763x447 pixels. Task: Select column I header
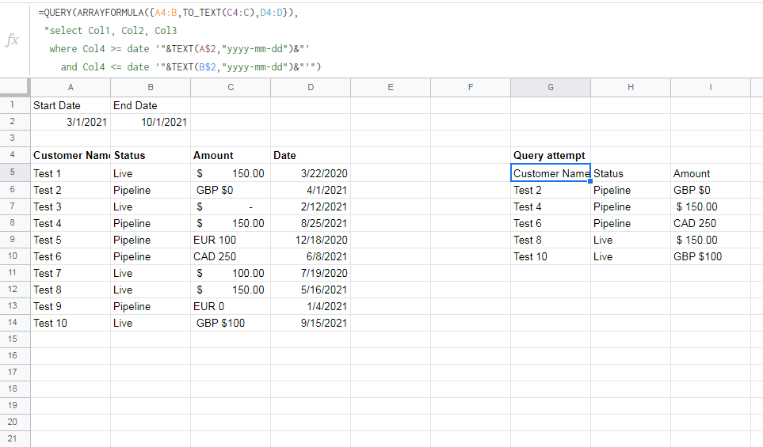711,88
